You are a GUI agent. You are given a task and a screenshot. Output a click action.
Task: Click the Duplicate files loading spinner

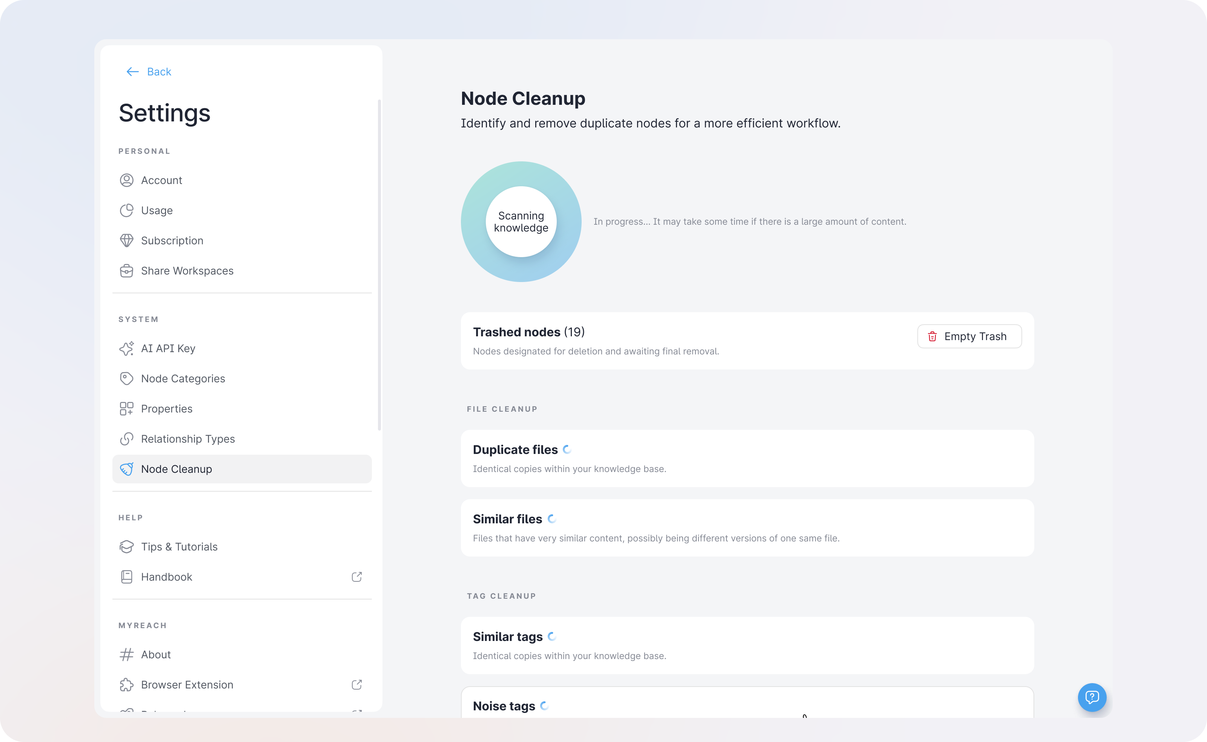point(567,449)
